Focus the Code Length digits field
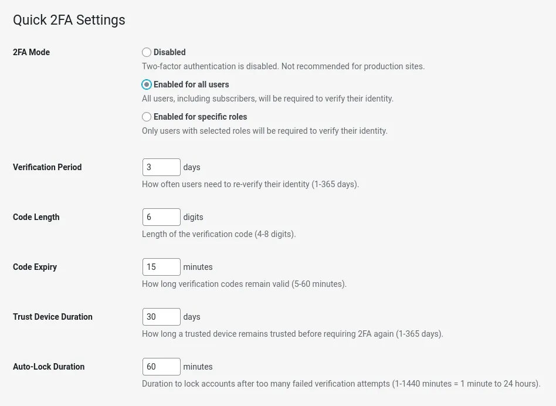Image resolution: width=556 pixels, height=406 pixels. [x=161, y=217]
